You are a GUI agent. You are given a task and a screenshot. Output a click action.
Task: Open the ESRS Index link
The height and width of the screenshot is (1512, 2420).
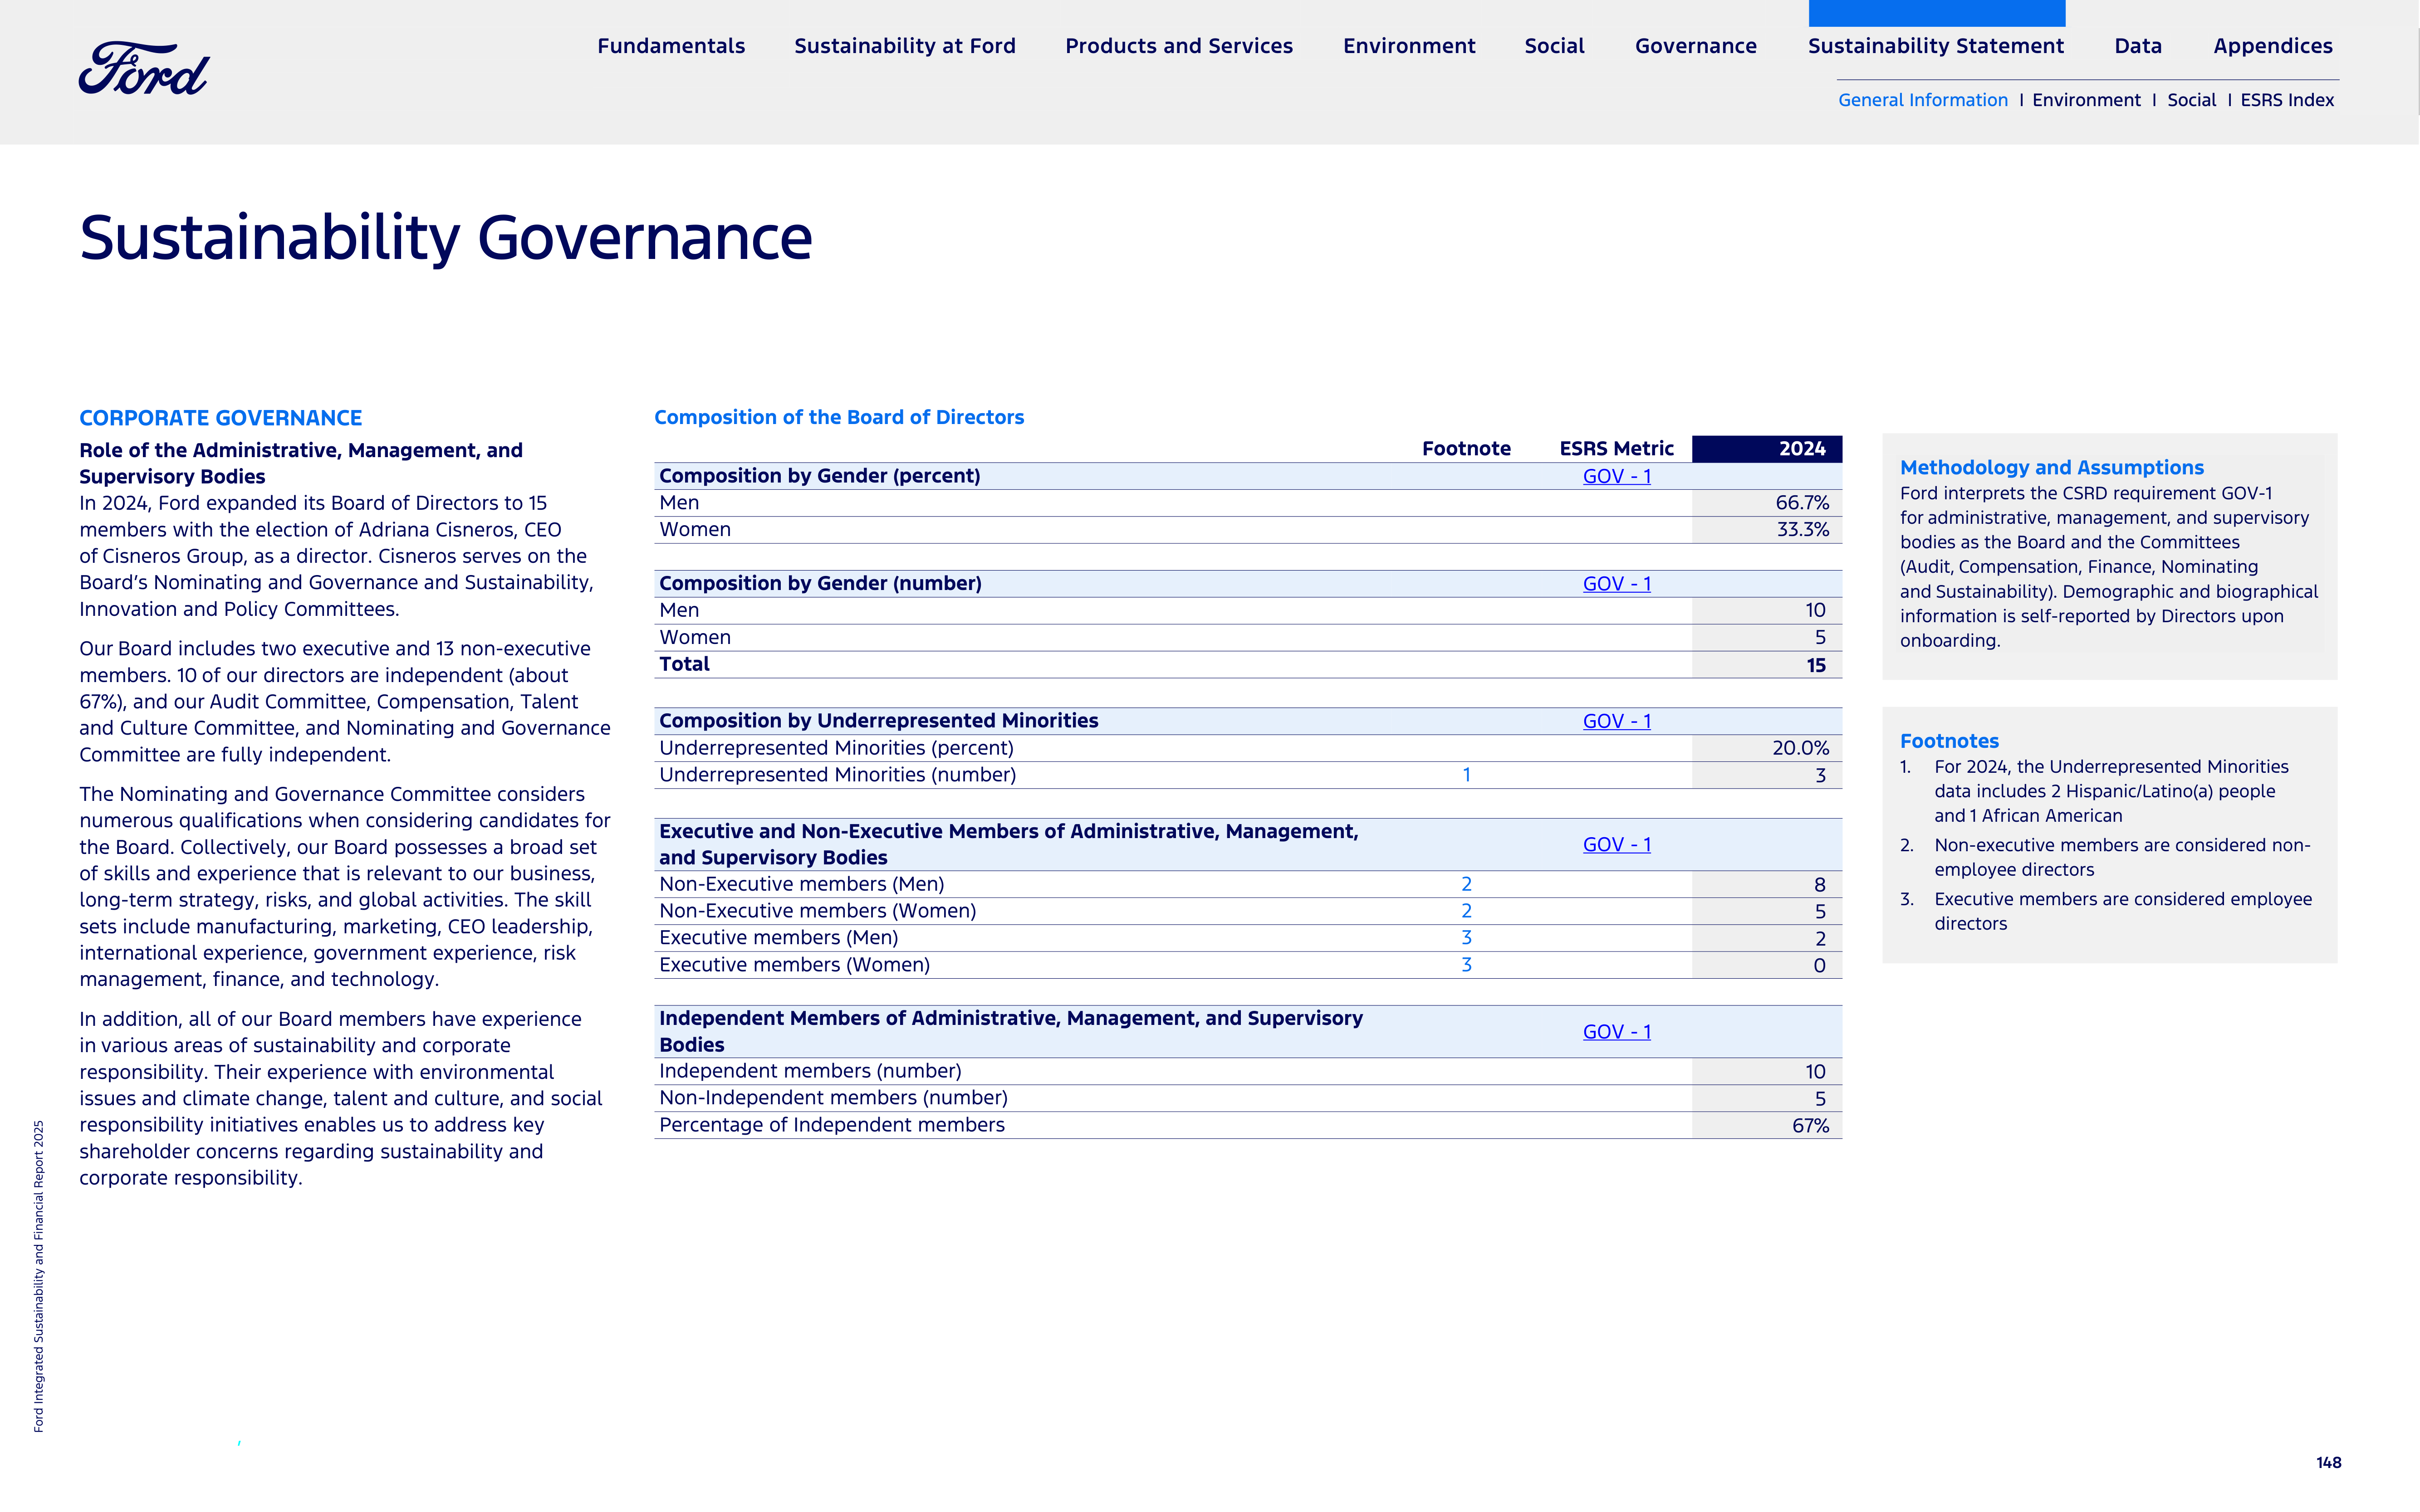(2287, 100)
